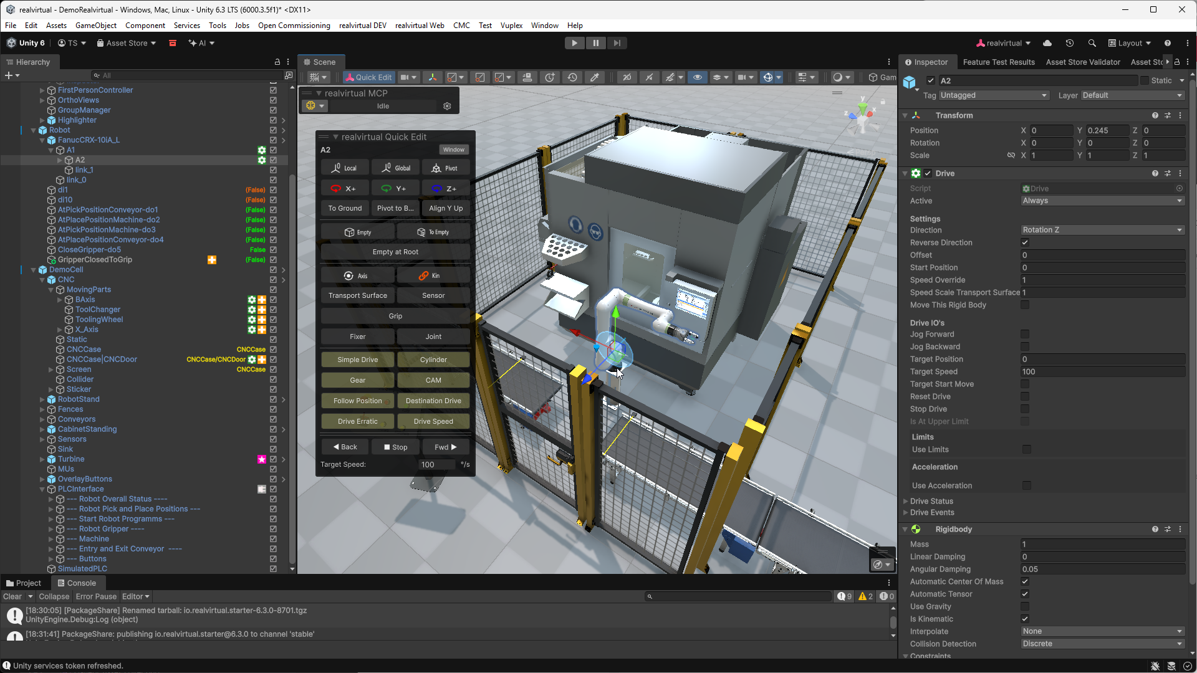The image size is (1197, 673).
Task: Switch to the Console tab
Action: (76, 583)
